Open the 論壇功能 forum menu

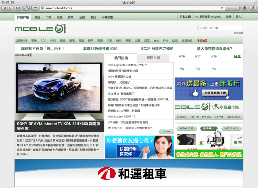22,41
